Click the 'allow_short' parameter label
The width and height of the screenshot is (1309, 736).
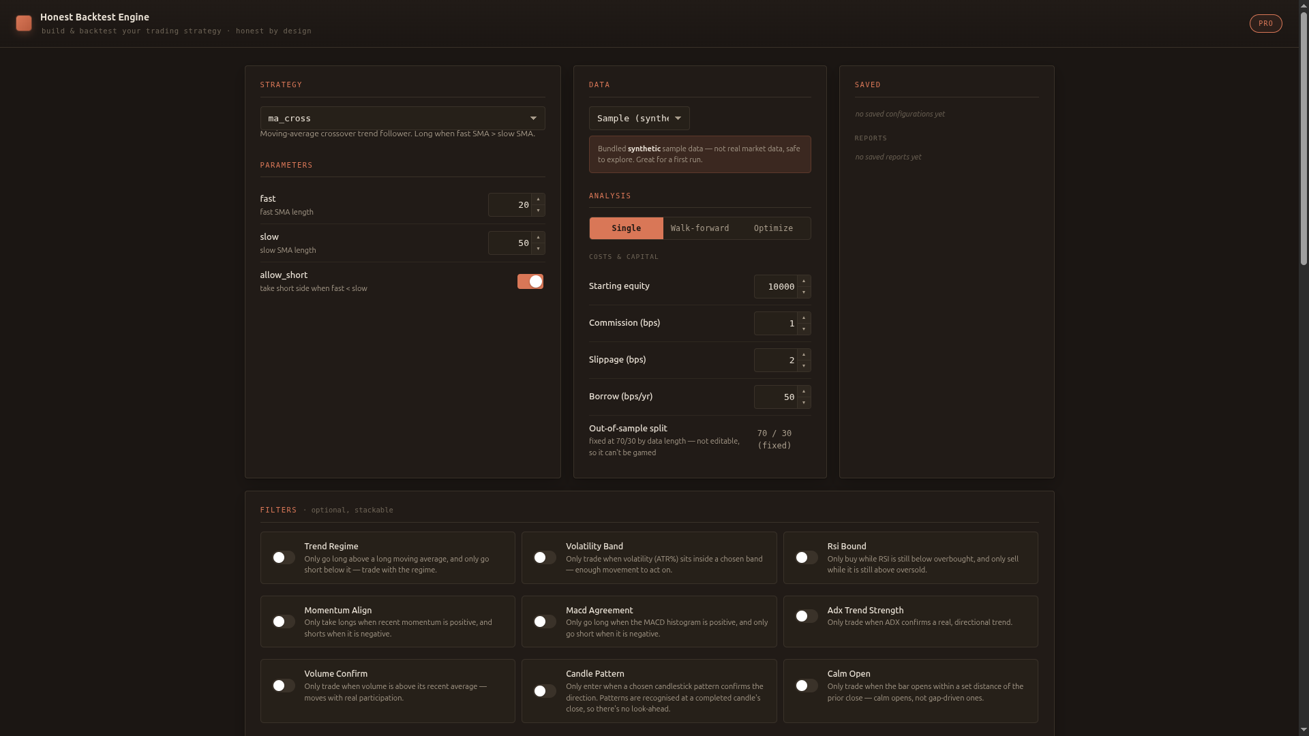[x=284, y=275]
